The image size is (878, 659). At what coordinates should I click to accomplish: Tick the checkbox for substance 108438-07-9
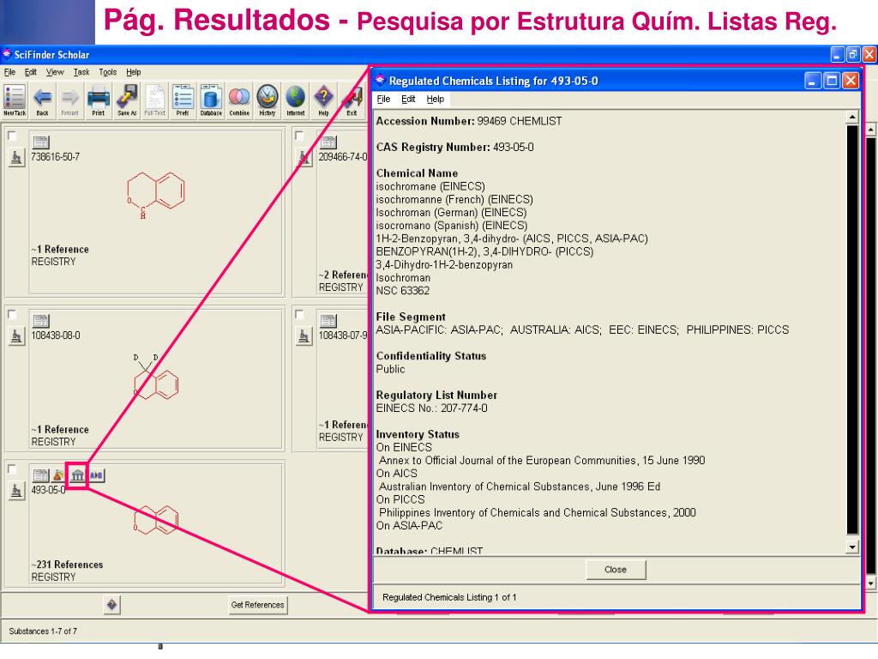click(299, 314)
